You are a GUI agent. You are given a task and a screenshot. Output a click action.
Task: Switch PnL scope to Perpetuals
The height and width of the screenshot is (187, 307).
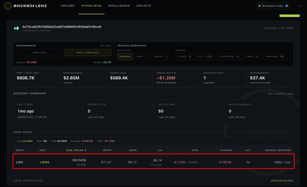pos(40,53)
